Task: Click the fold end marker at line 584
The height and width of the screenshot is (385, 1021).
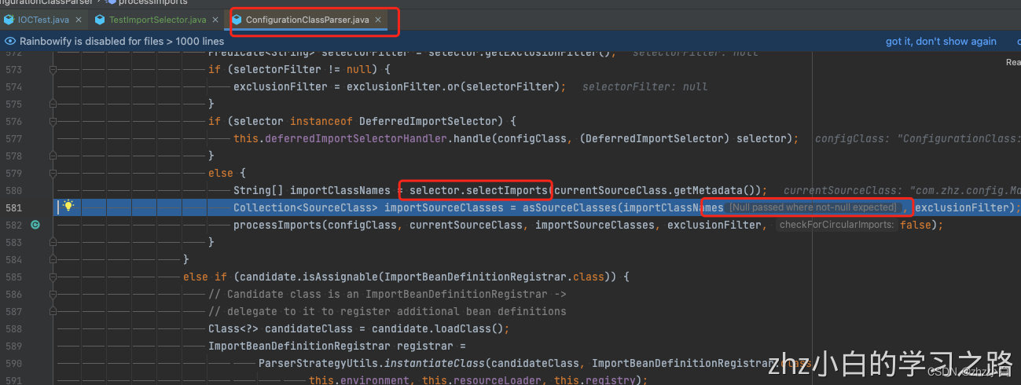Action: click(x=53, y=259)
